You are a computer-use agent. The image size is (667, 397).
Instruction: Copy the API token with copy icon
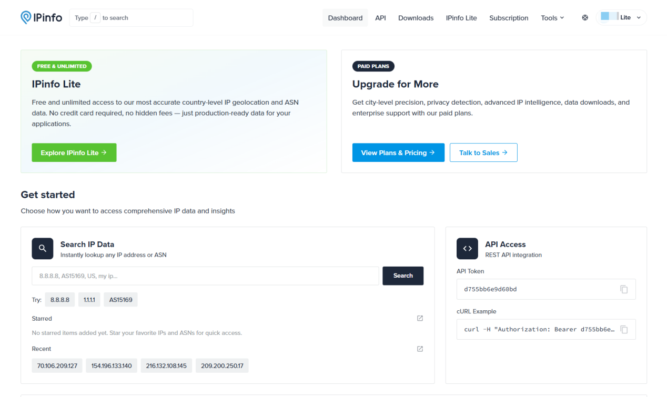tap(624, 289)
